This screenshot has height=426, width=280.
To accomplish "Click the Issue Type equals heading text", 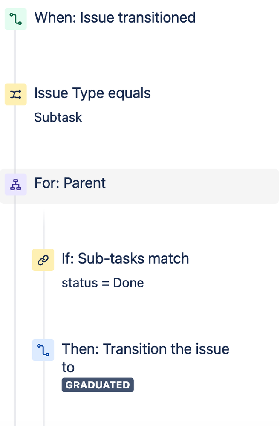I will pos(92,93).
